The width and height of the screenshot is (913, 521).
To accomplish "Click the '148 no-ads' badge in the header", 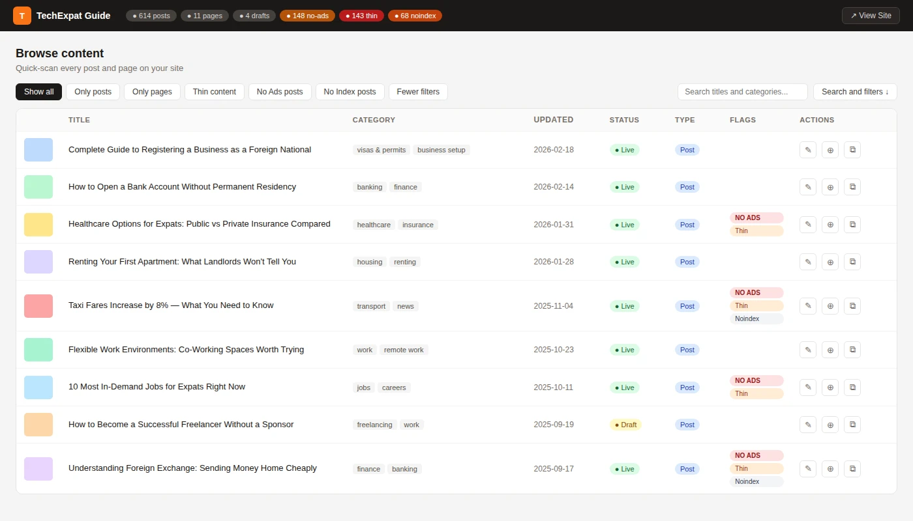I will click(x=307, y=15).
